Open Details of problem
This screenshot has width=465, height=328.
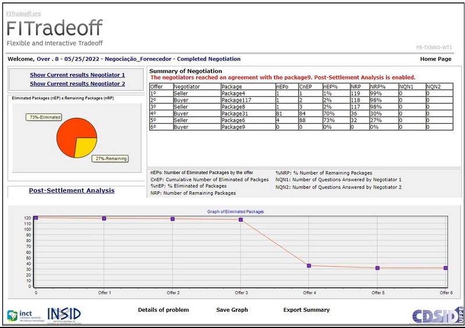163,310
